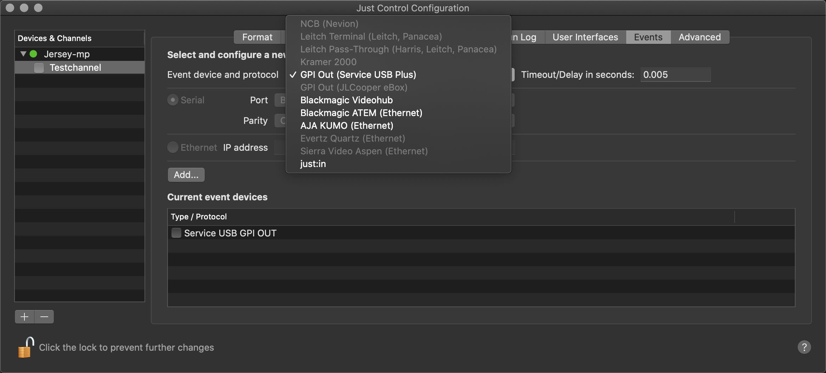
Task: Add a new device with the plus button
Action: [x=24, y=317]
